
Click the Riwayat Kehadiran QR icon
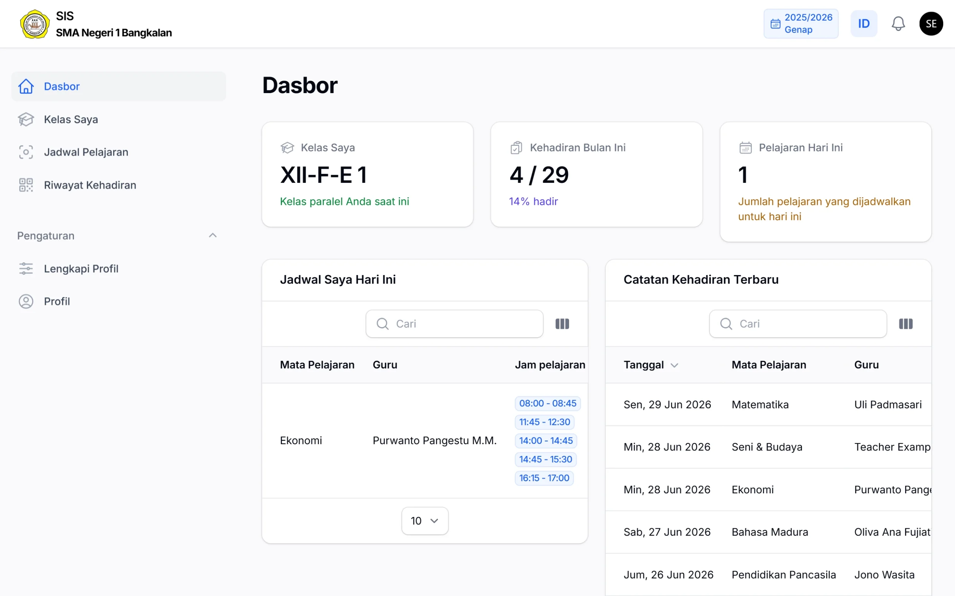click(26, 185)
